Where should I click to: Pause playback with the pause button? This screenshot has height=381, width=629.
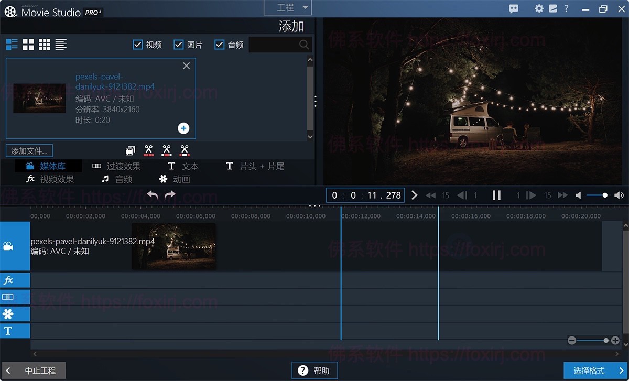coord(496,195)
